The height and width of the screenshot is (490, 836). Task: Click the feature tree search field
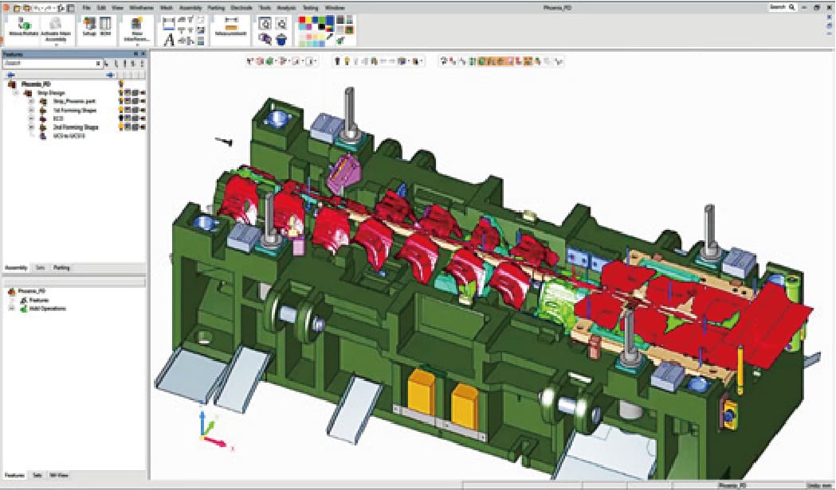point(53,64)
